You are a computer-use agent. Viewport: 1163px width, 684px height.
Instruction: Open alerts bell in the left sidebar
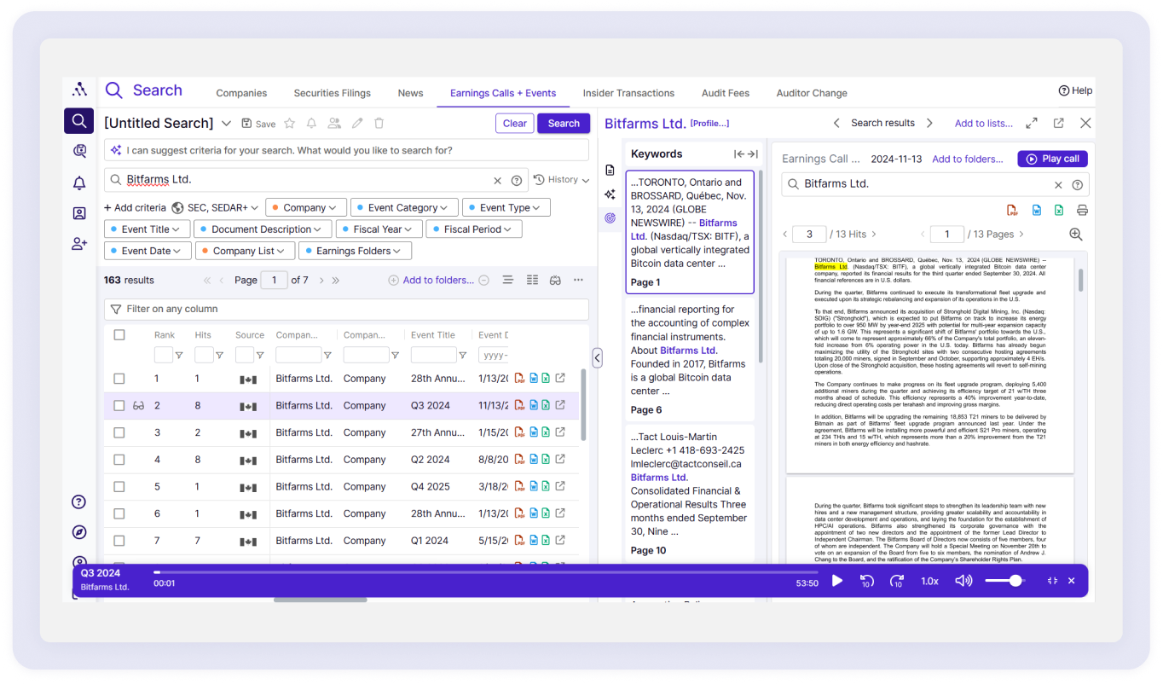(79, 183)
